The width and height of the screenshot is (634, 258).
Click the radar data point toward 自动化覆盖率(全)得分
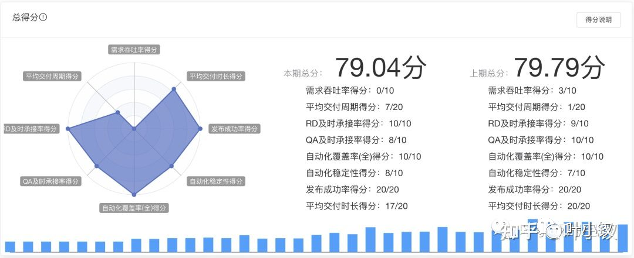(x=134, y=195)
